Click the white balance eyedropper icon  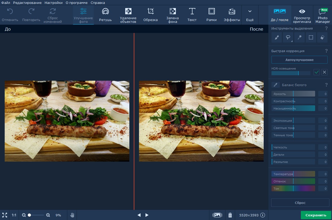275,85
